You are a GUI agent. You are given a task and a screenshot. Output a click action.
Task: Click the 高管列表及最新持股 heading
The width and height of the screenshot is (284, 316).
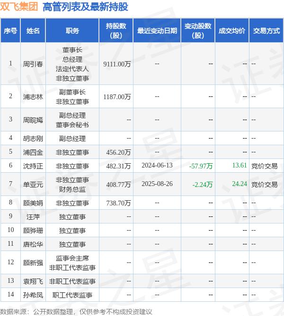click(x=85, y=7)
